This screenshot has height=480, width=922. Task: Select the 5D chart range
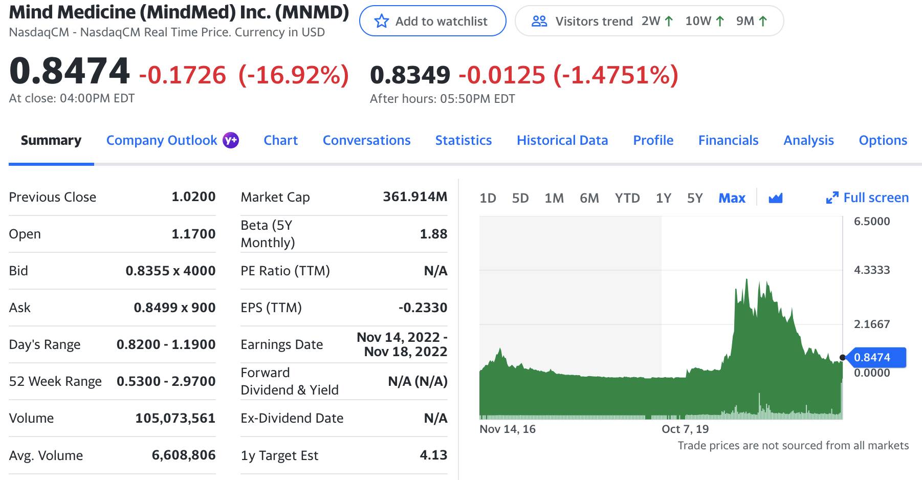pos(520,198)
